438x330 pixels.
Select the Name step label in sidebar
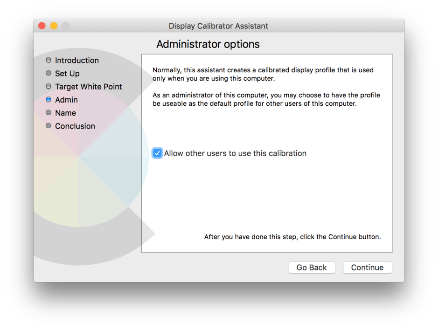click(65, 113)
